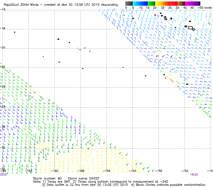Click the '-22' latitude axis label
Viewport: 213px width, 187px height.
click(3, 67)
